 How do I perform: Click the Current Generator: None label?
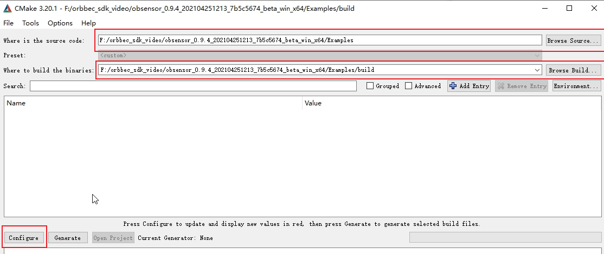pos(175,238)
